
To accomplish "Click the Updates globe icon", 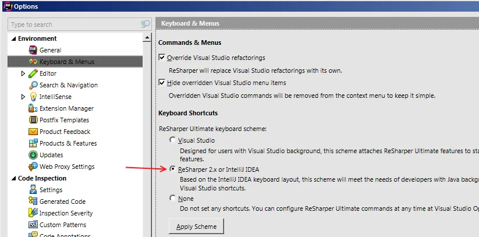I will pyautogui.click(x=33, y=155).
